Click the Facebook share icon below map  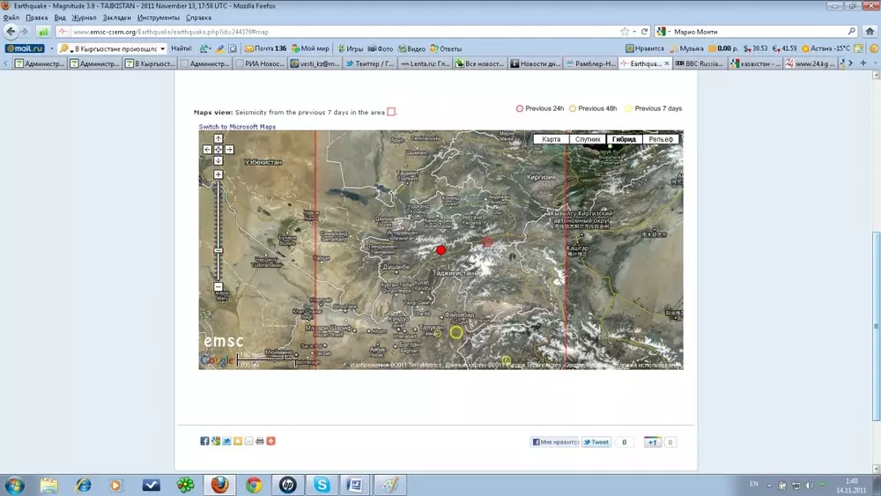click(204, 441)
